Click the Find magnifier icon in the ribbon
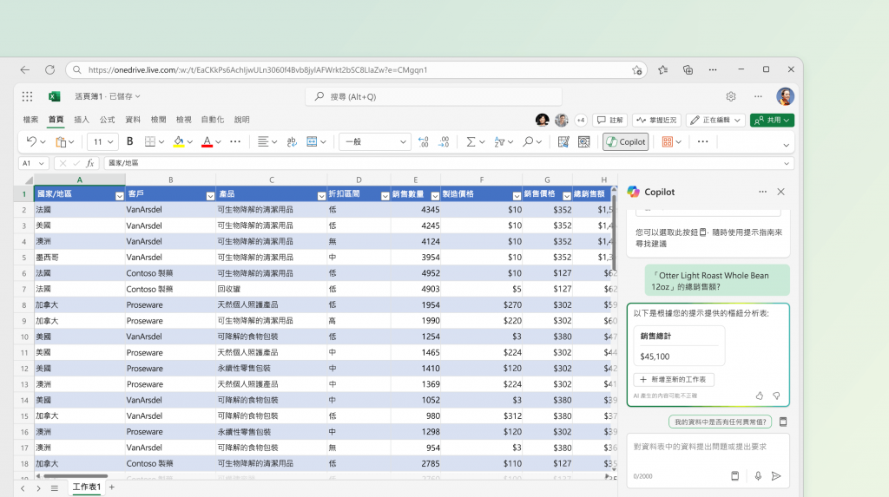 (x=528, y=141)
